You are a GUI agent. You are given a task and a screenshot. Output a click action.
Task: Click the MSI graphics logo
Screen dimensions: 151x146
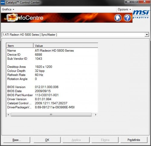141,14
